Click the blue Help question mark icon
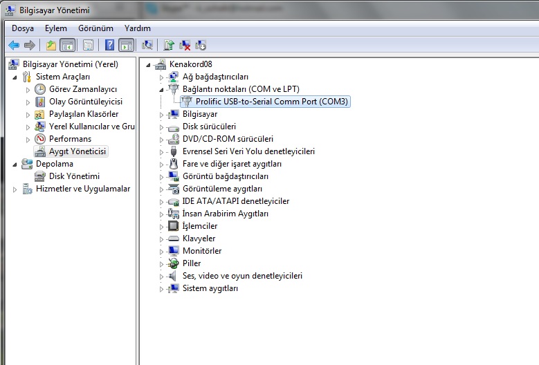Image resolution: width=539 pixels, height=365 pixels. [x=109, y=45]
